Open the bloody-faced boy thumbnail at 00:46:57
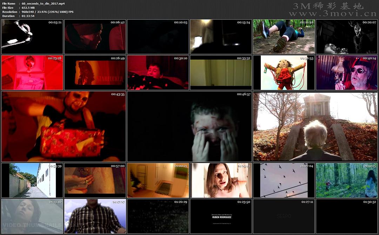The height and width of the screenshot is (235, 379). (x=189, y=127)
